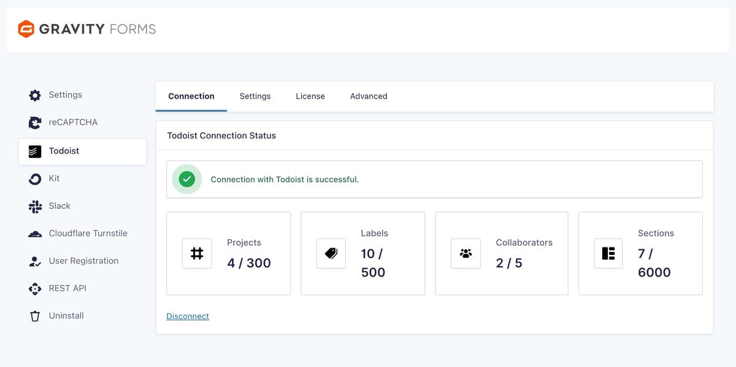Click the Settings gear icon in sidebar
The image size is (736, 367).
pos(35,96)
